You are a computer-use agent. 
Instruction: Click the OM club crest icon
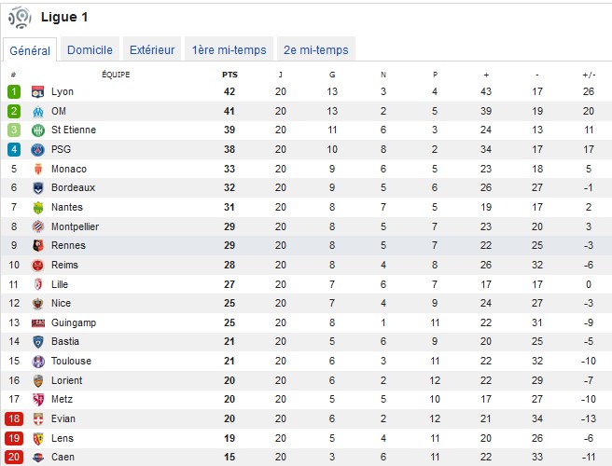pyautogui.click(x=38, y=112)
